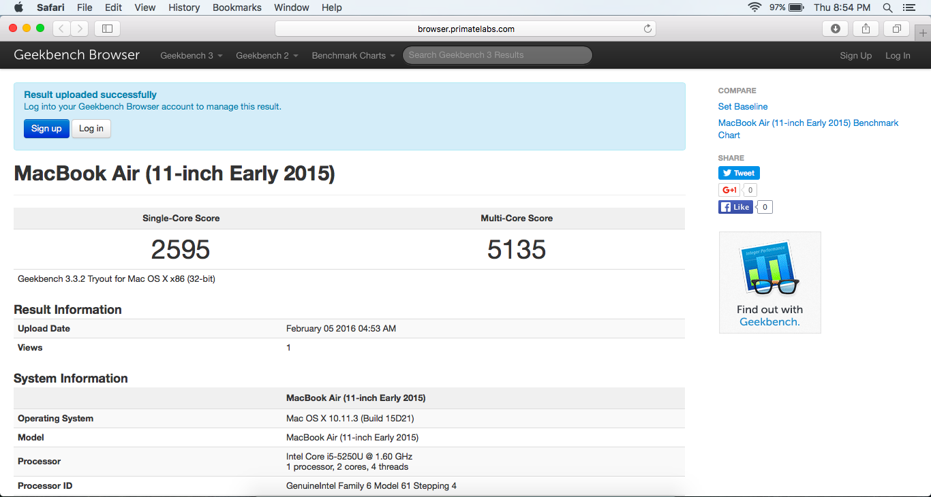This screenshot has height=497, width=931.
Task: Show all tabs overview icon
Action: coord(896,29)
